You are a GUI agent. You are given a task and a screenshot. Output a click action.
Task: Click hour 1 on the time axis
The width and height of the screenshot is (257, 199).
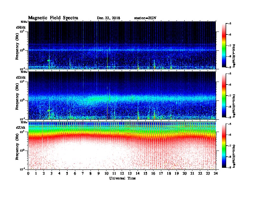pyautogui.click(x=36, y=174)
